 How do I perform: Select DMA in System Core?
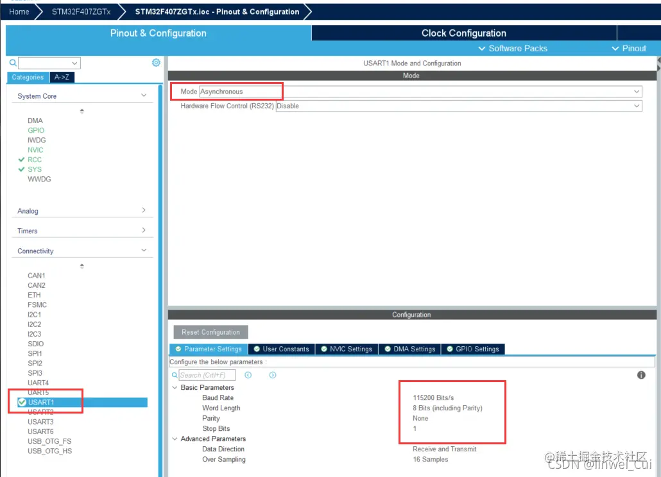coord(35,121)
